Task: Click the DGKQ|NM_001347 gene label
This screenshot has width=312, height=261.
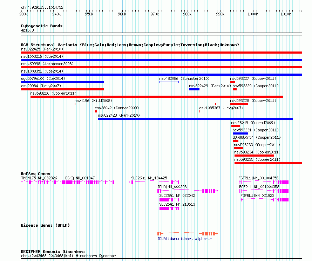Action: point(80,178)
